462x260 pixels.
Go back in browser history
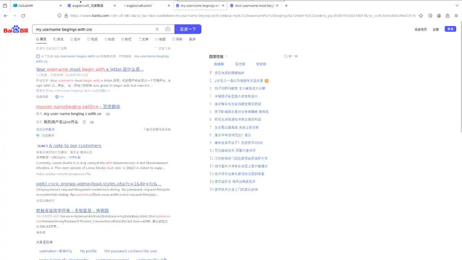pyautogui.click(x=5, y=16)
